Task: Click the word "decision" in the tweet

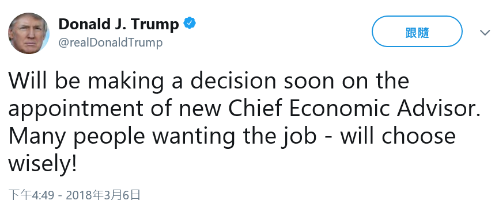Action: pos(233,81)
